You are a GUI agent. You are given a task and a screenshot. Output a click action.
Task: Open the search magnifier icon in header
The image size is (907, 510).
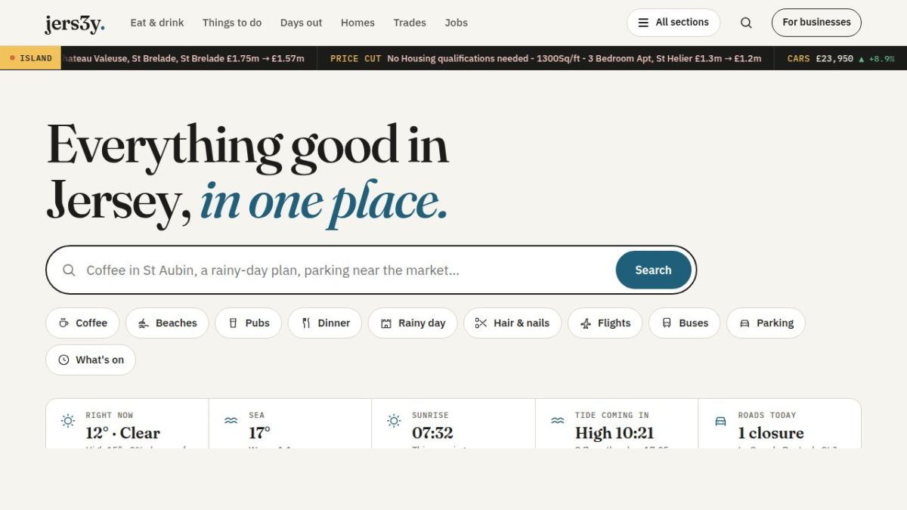click(746, 23)
